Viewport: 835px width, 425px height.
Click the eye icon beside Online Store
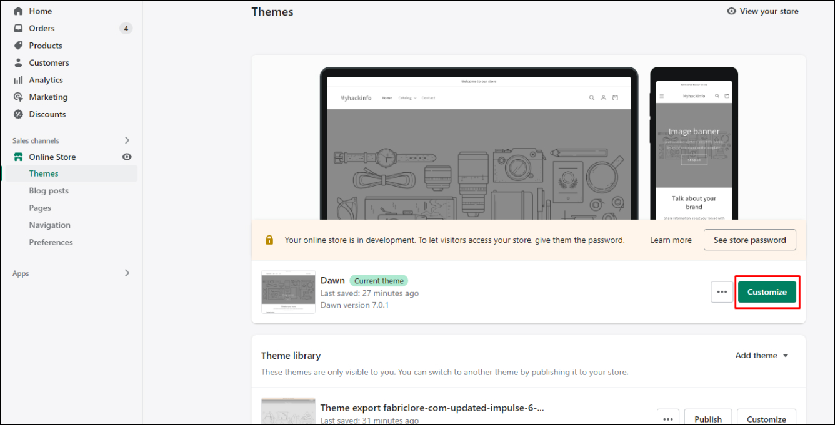(x=127, y=157)
